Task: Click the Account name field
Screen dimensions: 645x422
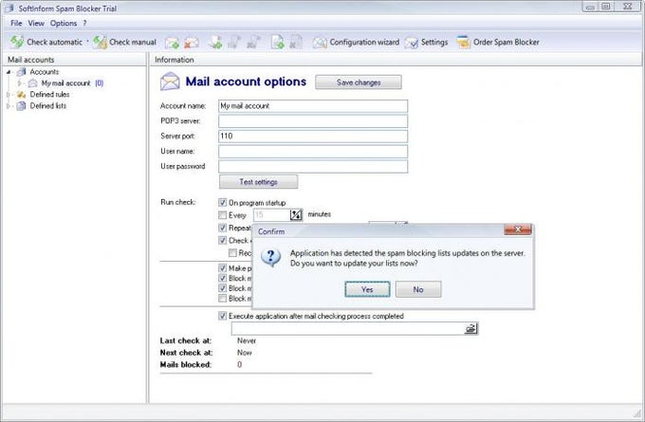Action: pyautogui.click(x=313, y=106)
